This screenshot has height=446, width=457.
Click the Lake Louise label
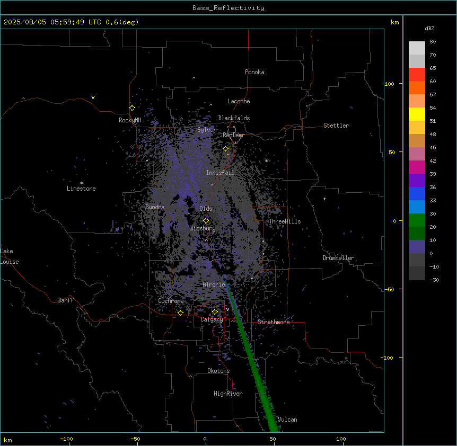pos(10,256)
